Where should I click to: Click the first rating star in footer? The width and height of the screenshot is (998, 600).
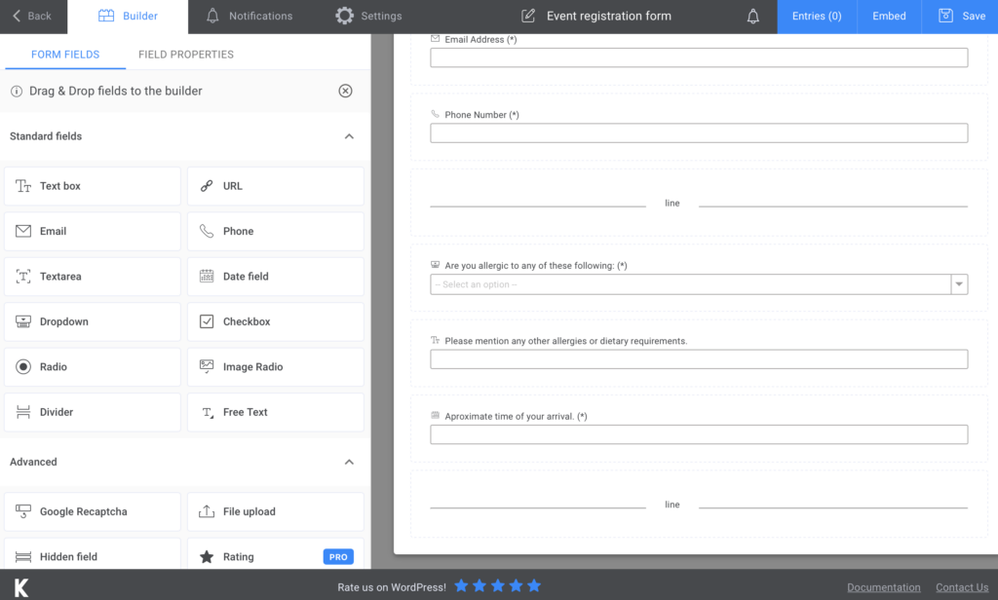(461, 586)
